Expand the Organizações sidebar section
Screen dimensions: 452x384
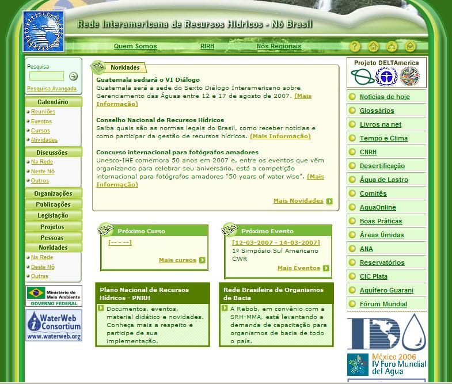(53, 193)
